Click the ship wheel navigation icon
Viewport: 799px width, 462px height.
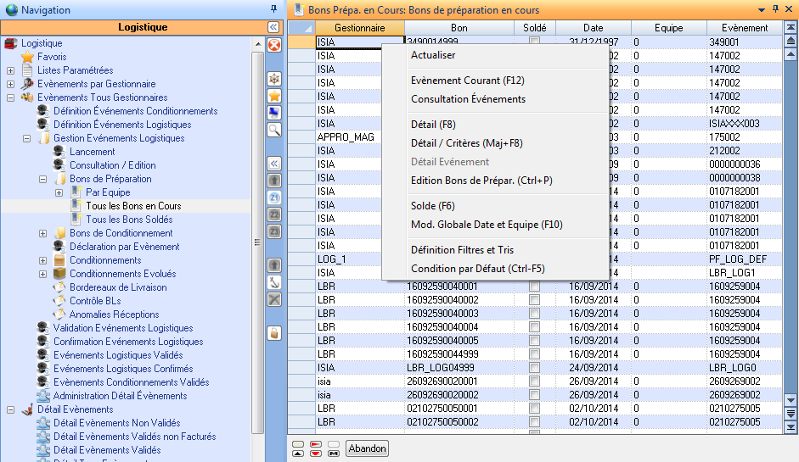click(x=274, y=79)
